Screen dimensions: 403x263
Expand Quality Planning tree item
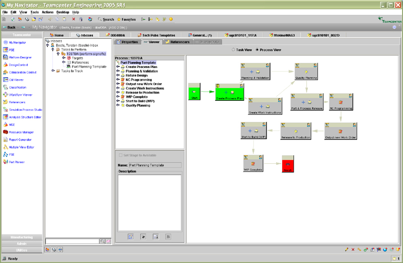pyautogui.click(x=118, y=105)
